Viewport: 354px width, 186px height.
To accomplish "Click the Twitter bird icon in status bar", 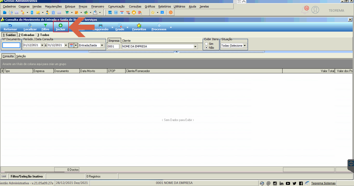I will click(294, 183).
